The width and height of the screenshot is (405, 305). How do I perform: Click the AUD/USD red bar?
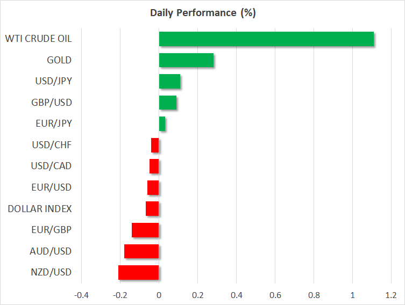(141, 251)
